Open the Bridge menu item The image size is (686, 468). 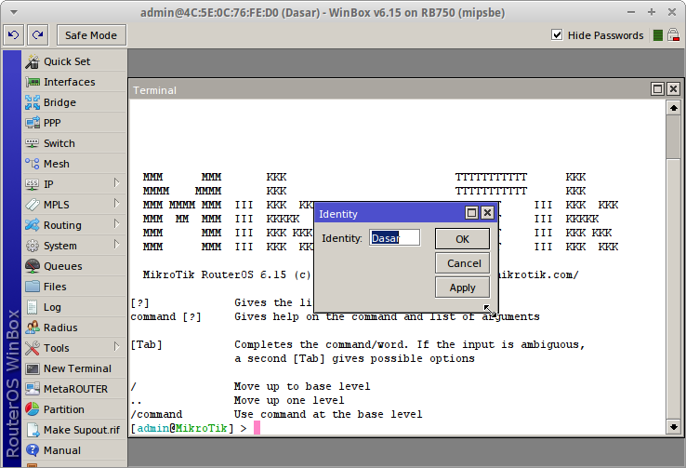point(74,102)
